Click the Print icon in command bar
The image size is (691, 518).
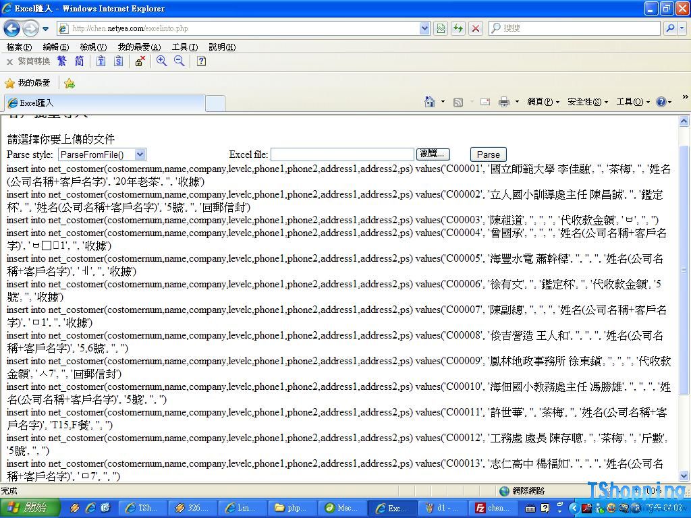(503, 102)
